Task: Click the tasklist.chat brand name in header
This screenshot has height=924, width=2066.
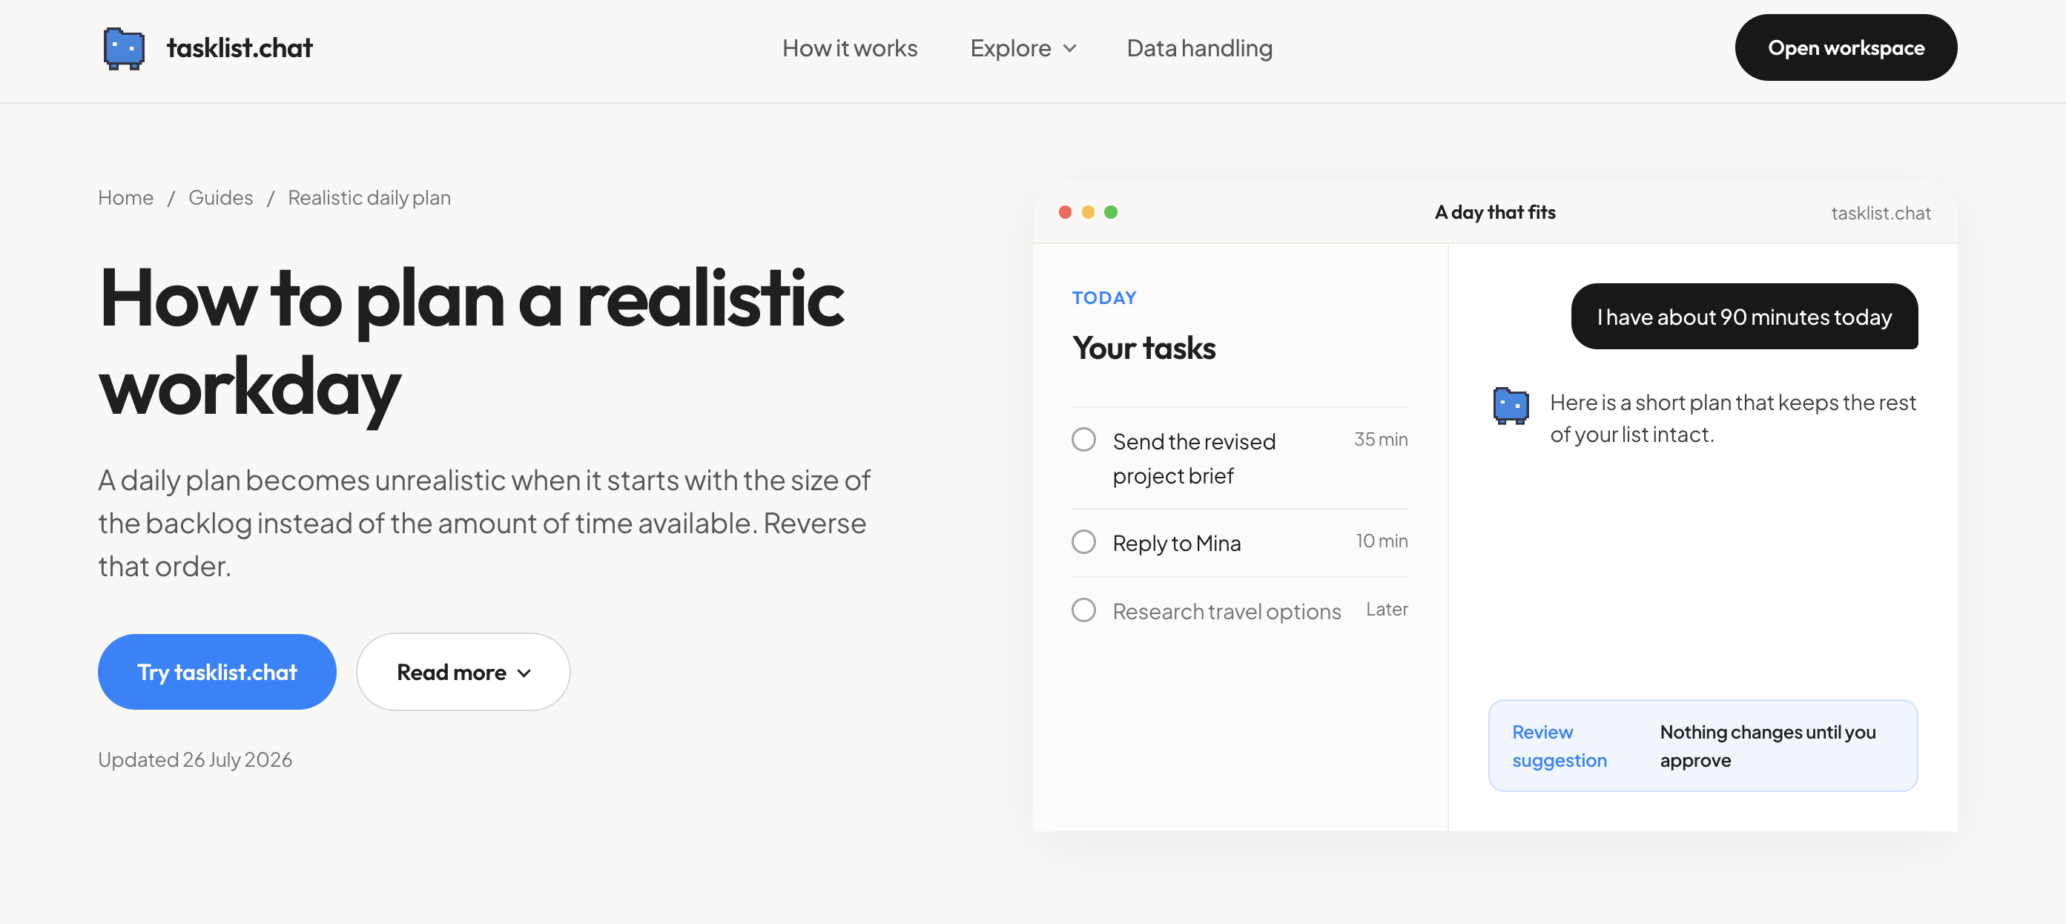Action: (x=239, y=48)
